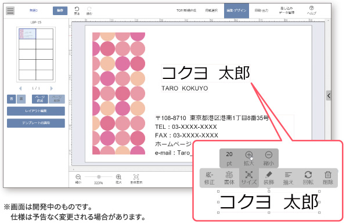Click the FAX：03-XXXX-XXXX line

186,135
